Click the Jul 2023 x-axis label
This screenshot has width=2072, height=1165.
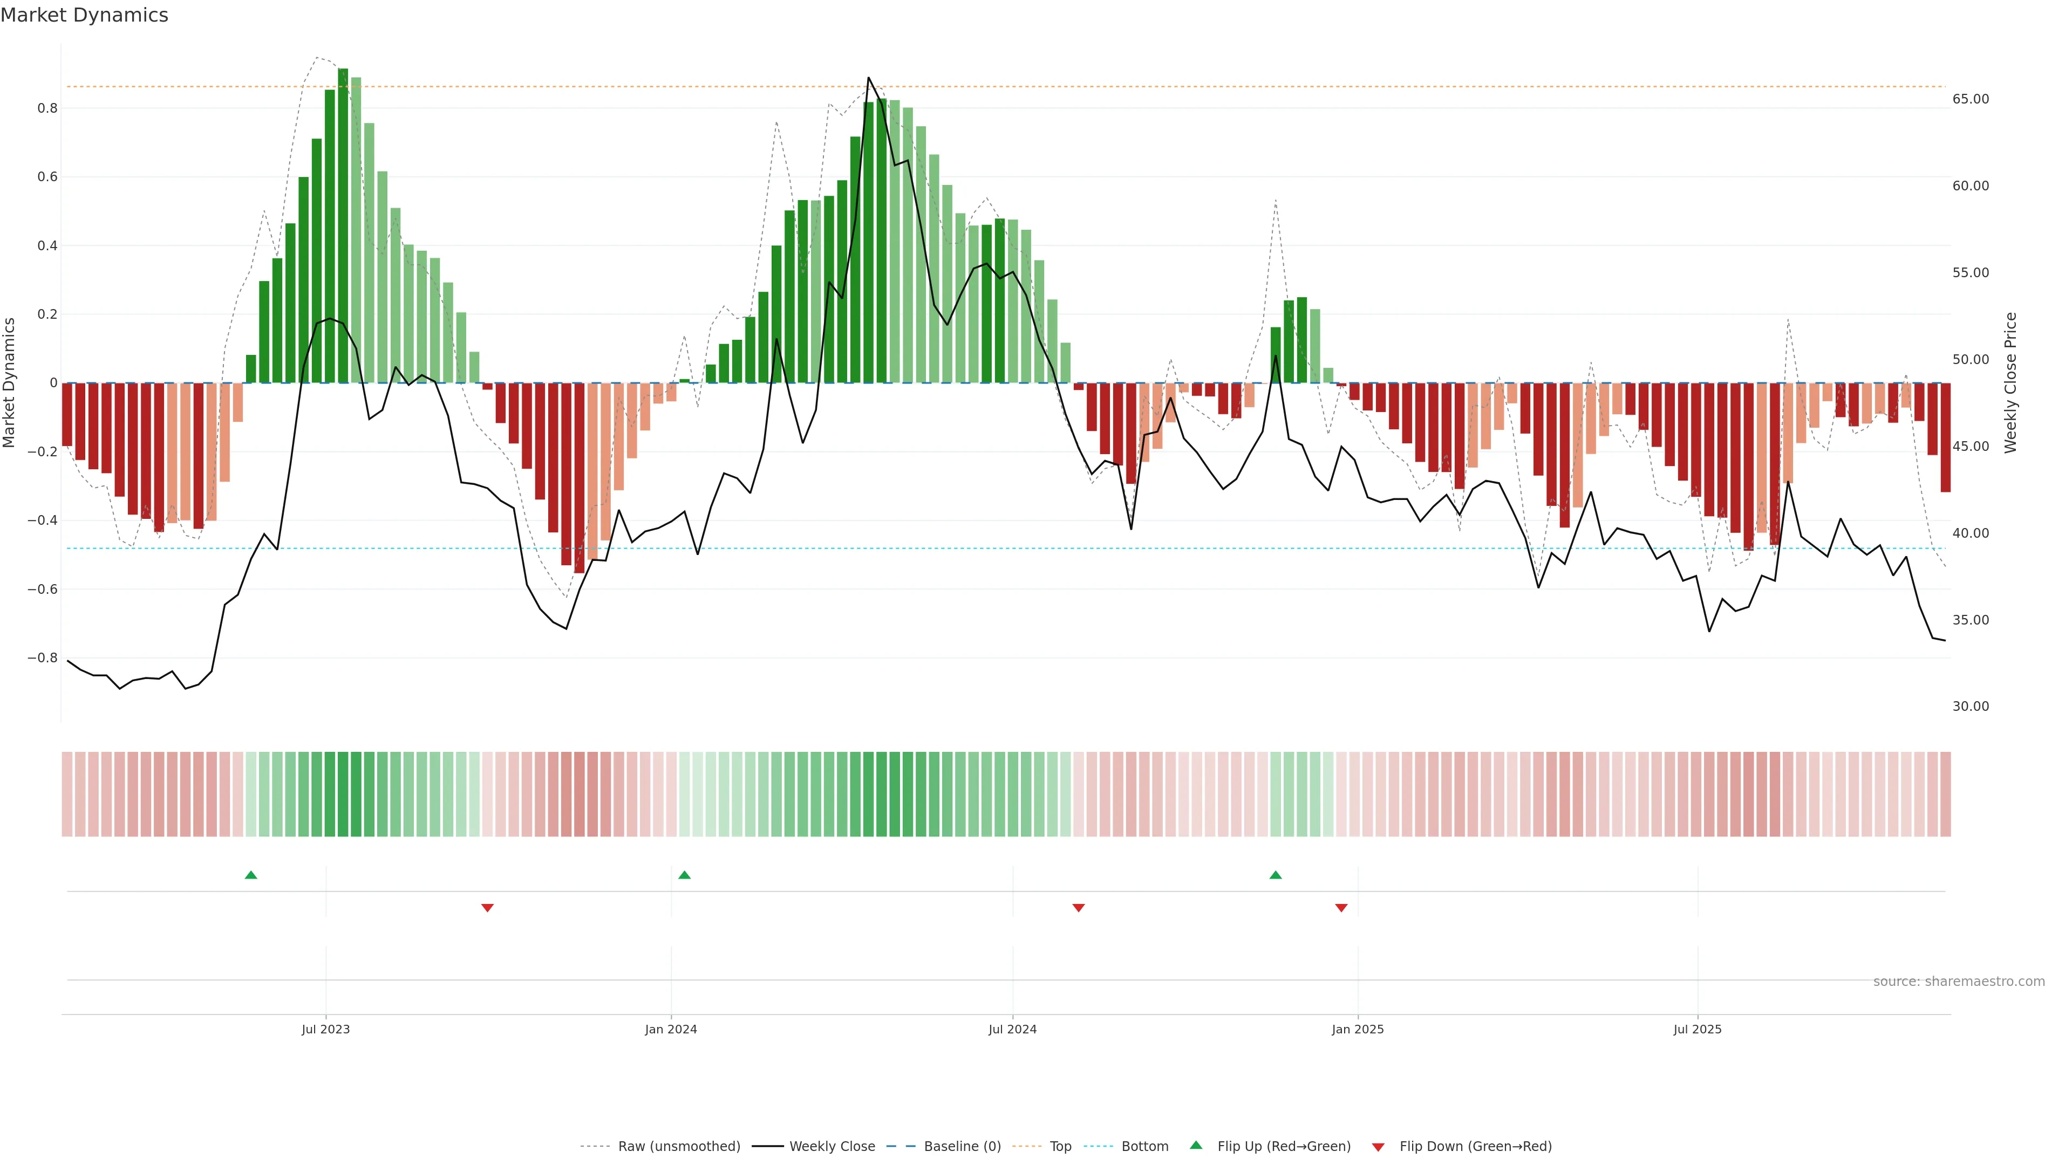point(326,1029)
